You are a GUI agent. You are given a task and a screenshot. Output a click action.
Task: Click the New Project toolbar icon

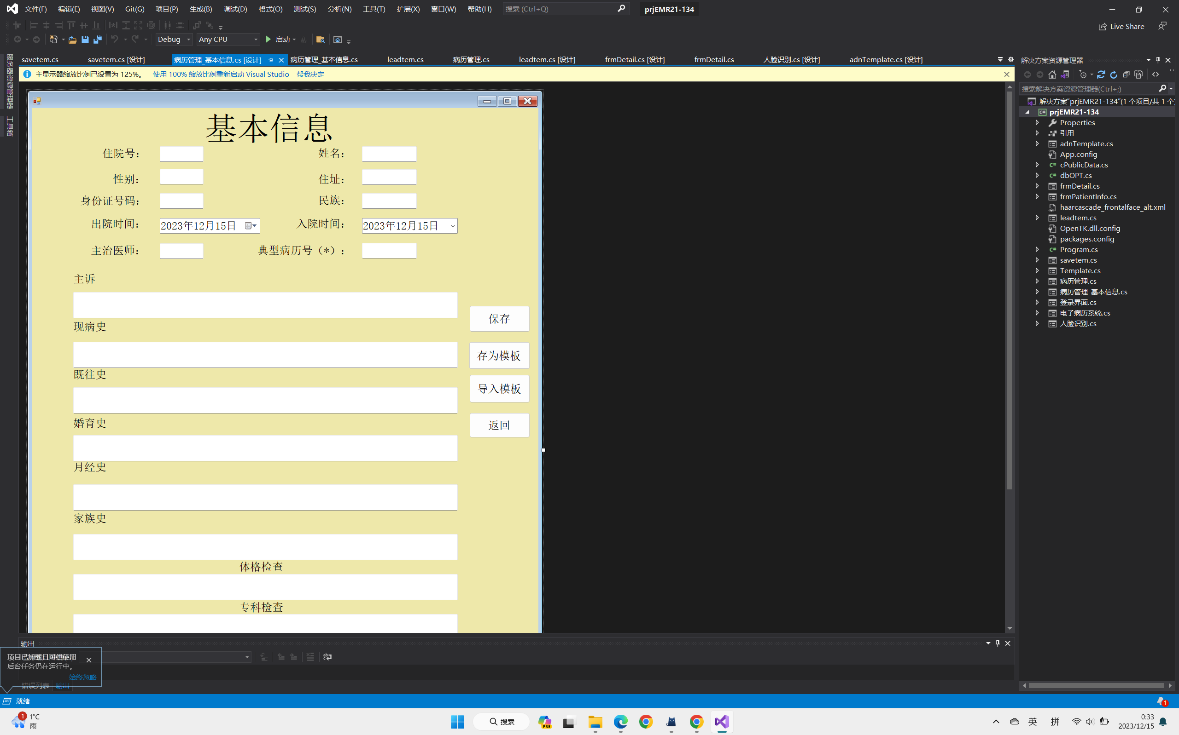pyautogui.click(x=53, y=40)
